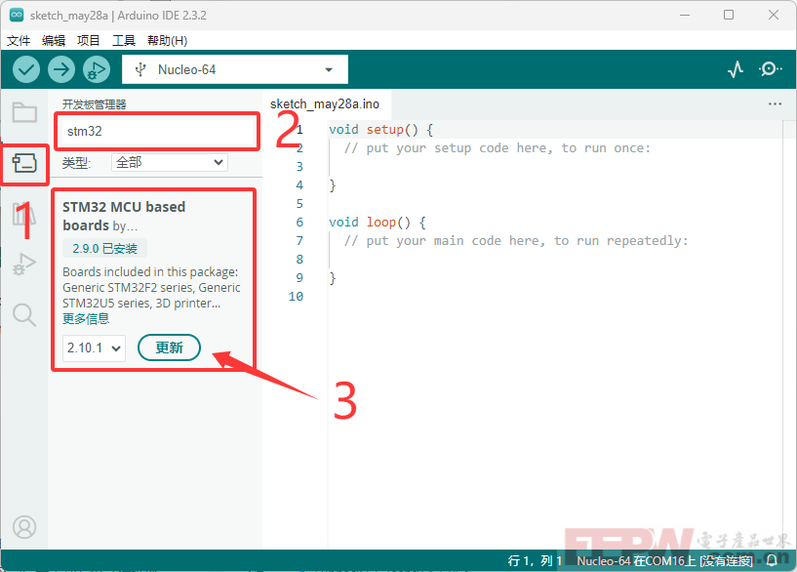Screen dimensions: 797x572
Task: Maximize the Arduino IDE window
Action: (729, 15)
